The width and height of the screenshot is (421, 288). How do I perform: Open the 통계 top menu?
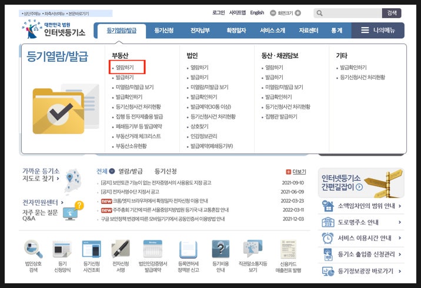tap(337, 31)
